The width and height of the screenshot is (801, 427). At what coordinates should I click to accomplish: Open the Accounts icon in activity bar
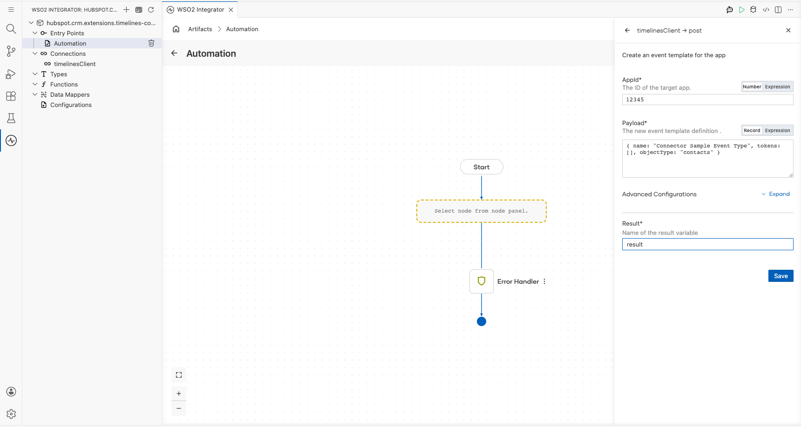point(11,392)
